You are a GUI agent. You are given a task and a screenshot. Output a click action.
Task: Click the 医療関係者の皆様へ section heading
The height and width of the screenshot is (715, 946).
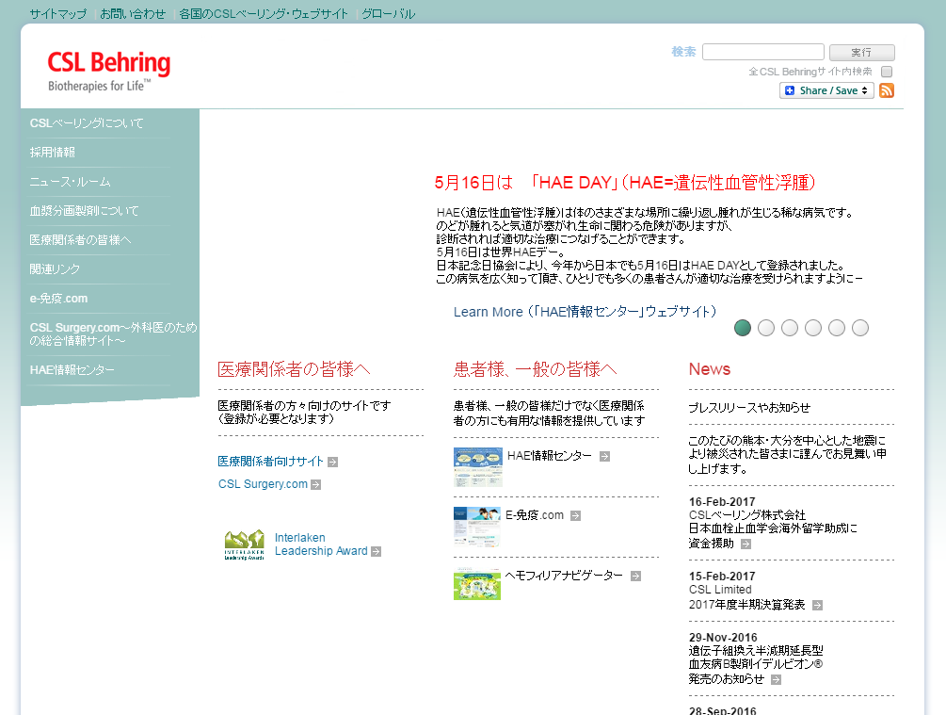click(294, 369)
